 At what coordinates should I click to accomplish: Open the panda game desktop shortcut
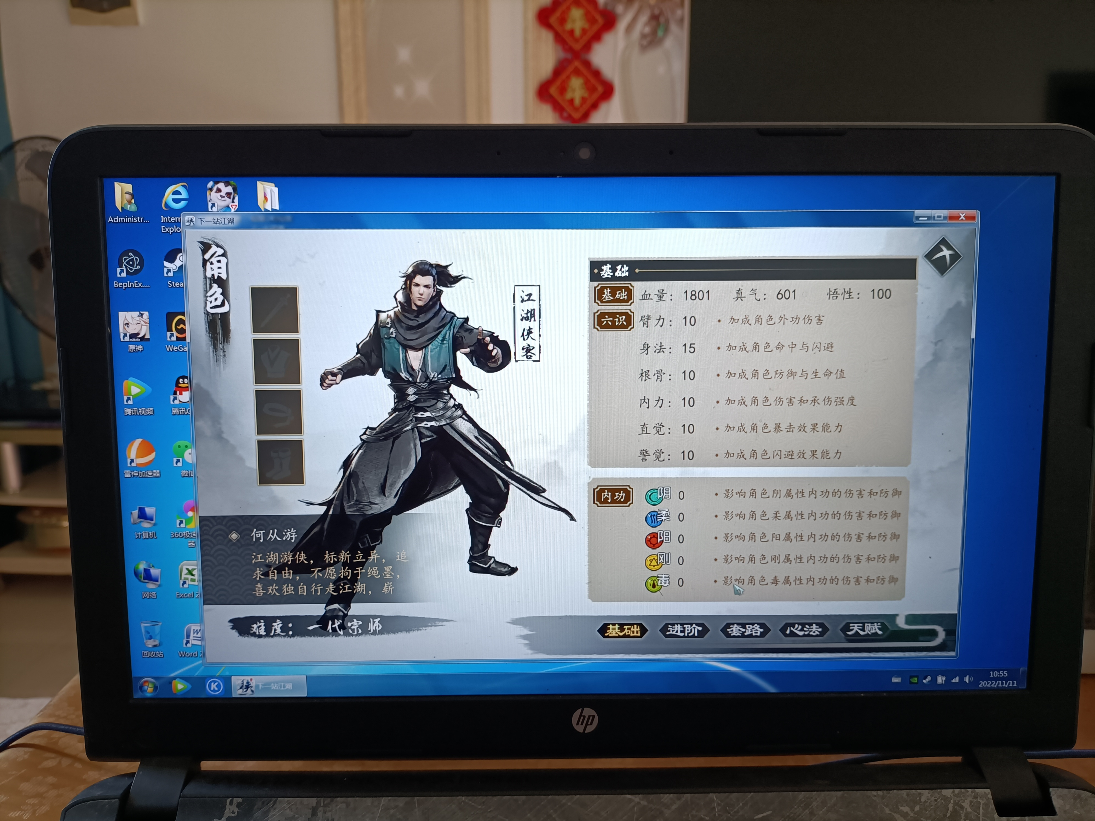coord(222,196)
